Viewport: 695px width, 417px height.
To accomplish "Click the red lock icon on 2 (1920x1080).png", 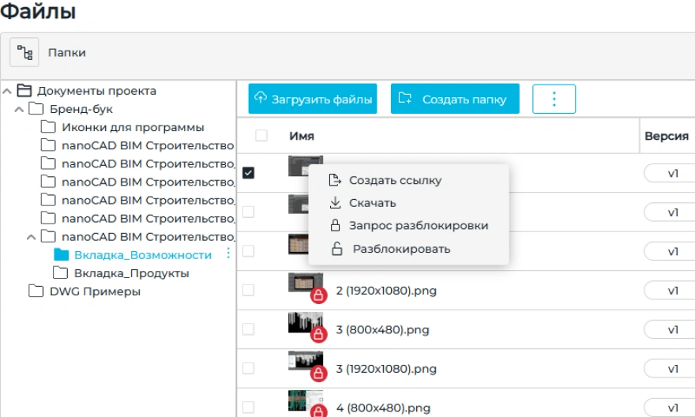I will (318, 295).
